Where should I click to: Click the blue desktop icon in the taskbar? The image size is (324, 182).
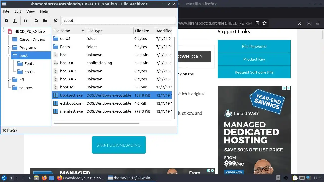click(52, 178)
